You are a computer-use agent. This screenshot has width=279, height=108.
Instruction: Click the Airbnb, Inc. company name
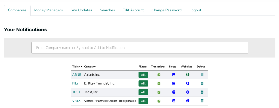92,75
